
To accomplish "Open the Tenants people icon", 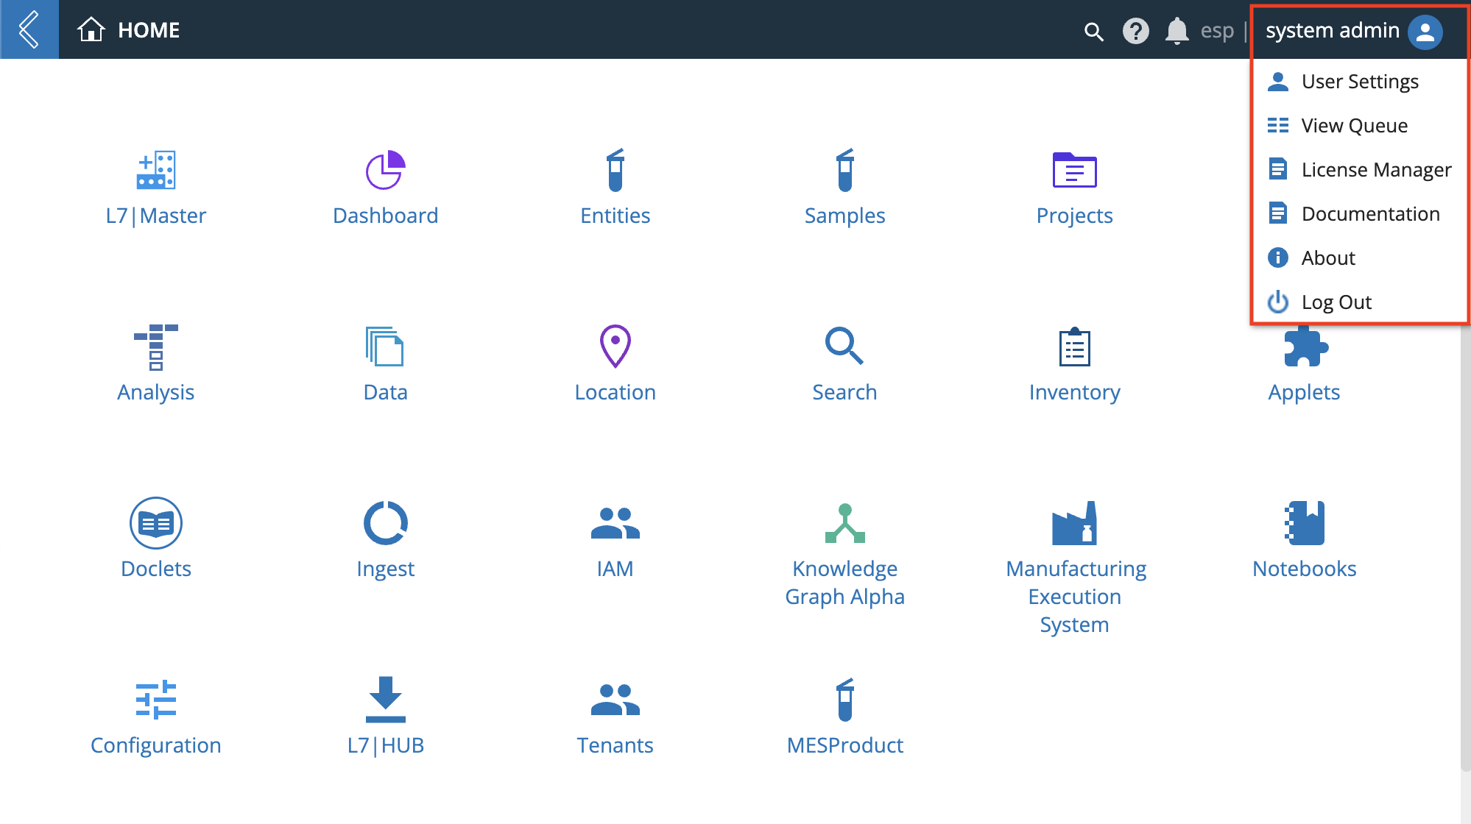I will [x=615, y=700].
